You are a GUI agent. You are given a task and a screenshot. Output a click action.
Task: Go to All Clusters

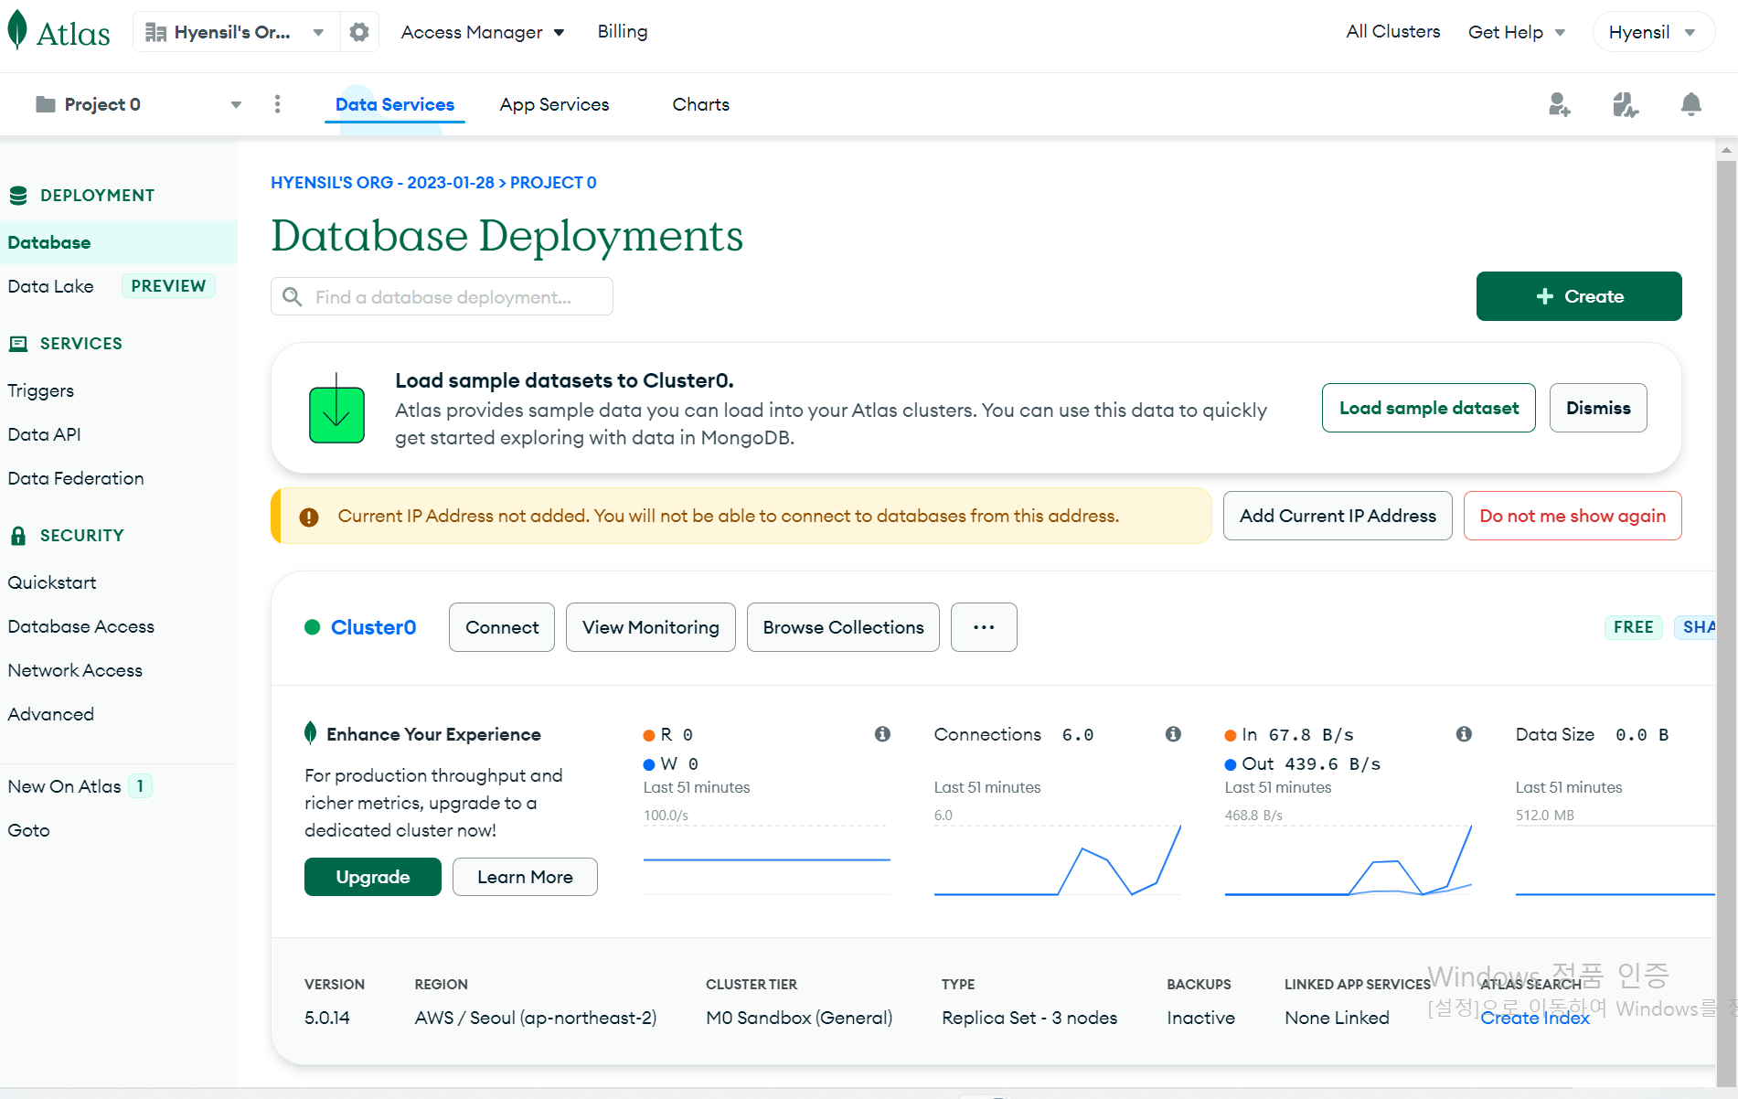coord(1393,31)
